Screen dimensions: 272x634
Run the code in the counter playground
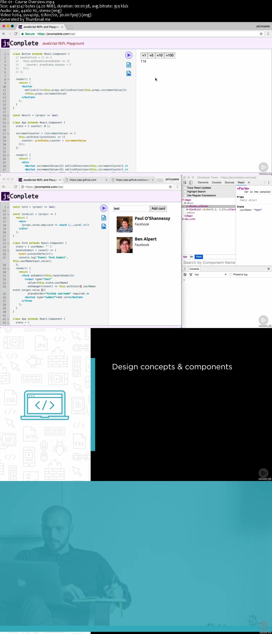click(x=129, y=55)
